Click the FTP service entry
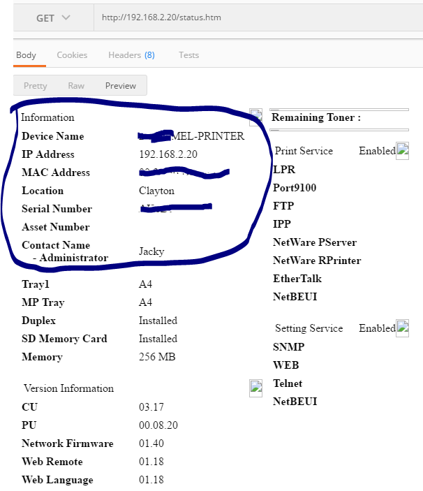The width and height of the screenshot is (423, 491). [283, 206]
